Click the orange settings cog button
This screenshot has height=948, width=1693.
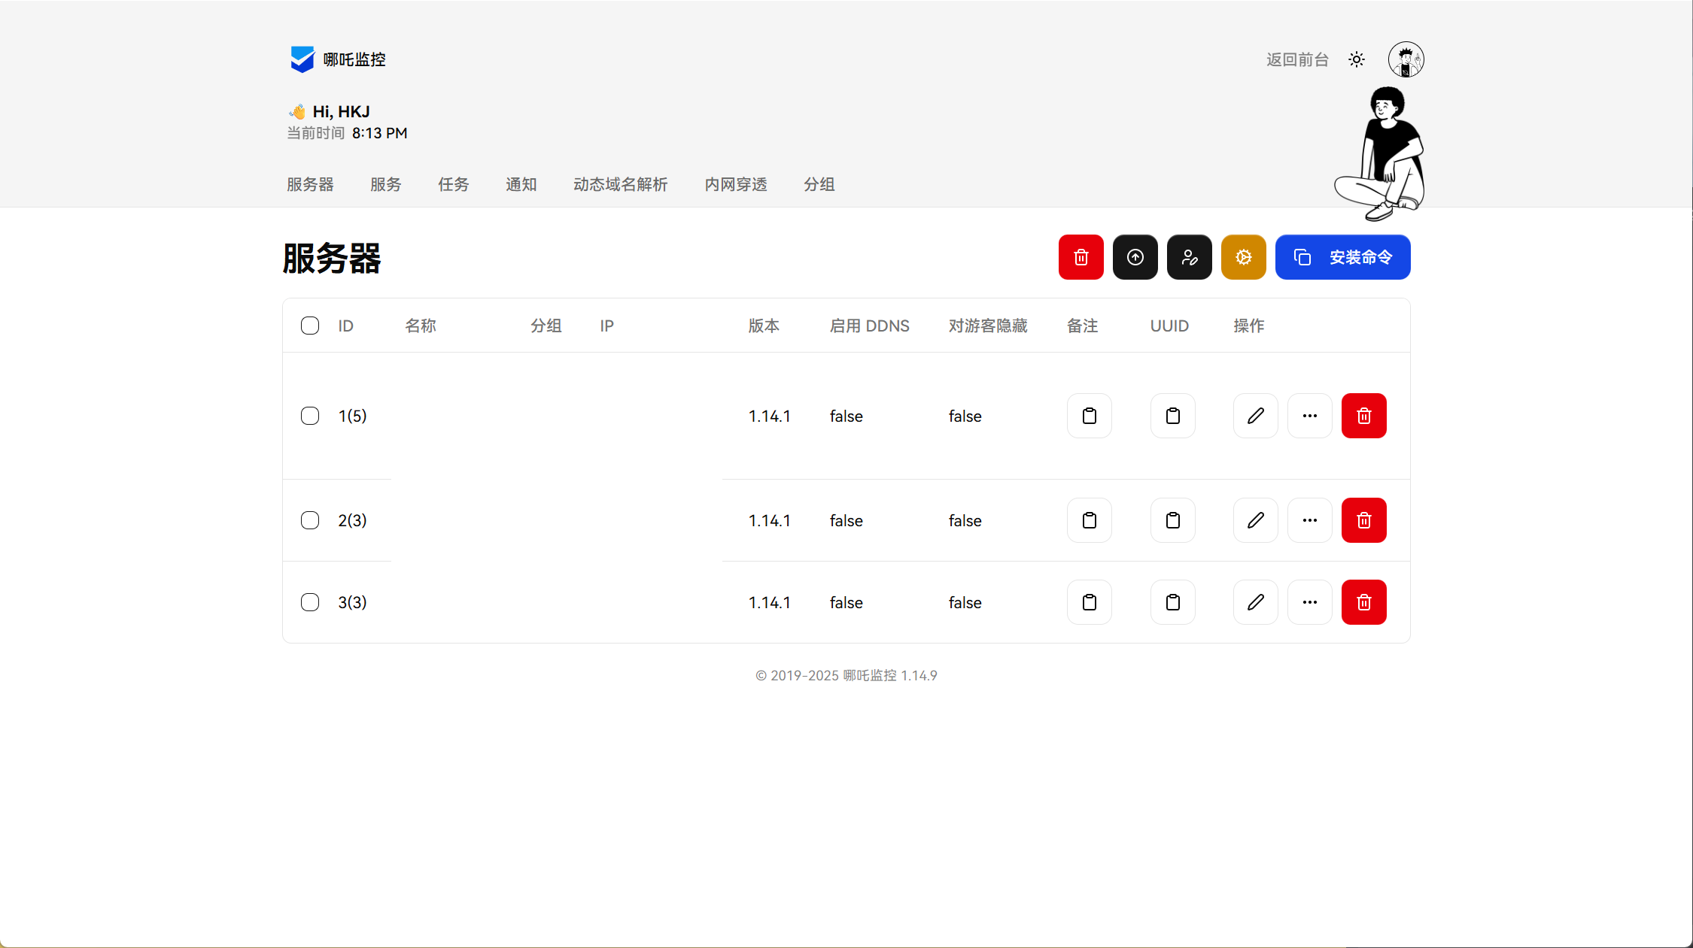(1243, 257)
